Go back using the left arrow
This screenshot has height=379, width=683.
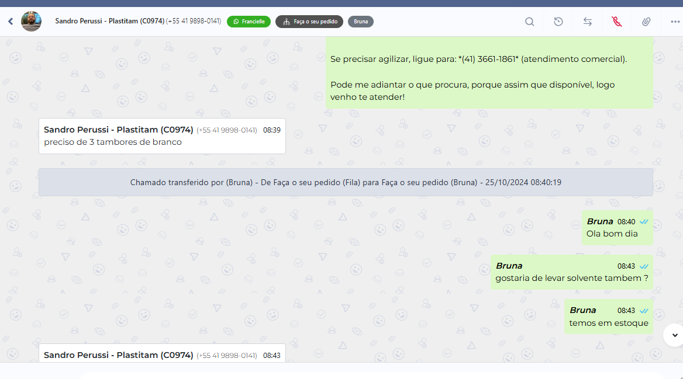(11, 22)
